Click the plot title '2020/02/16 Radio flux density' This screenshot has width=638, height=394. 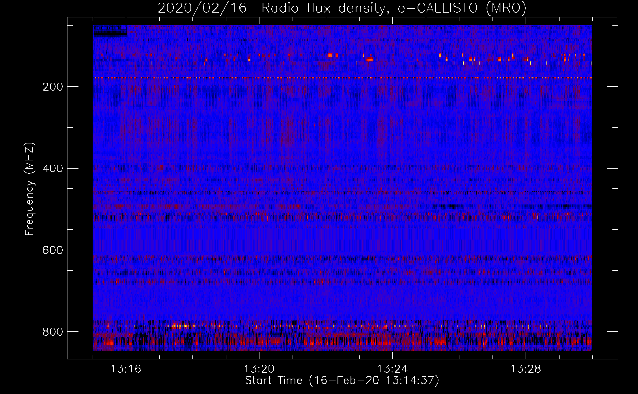[x=272, y=8]
